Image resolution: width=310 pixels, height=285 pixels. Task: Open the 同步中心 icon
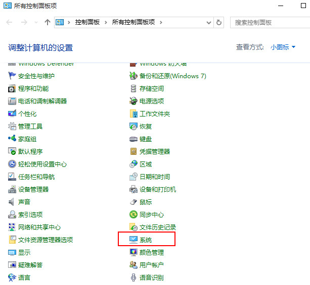point(133,214)
